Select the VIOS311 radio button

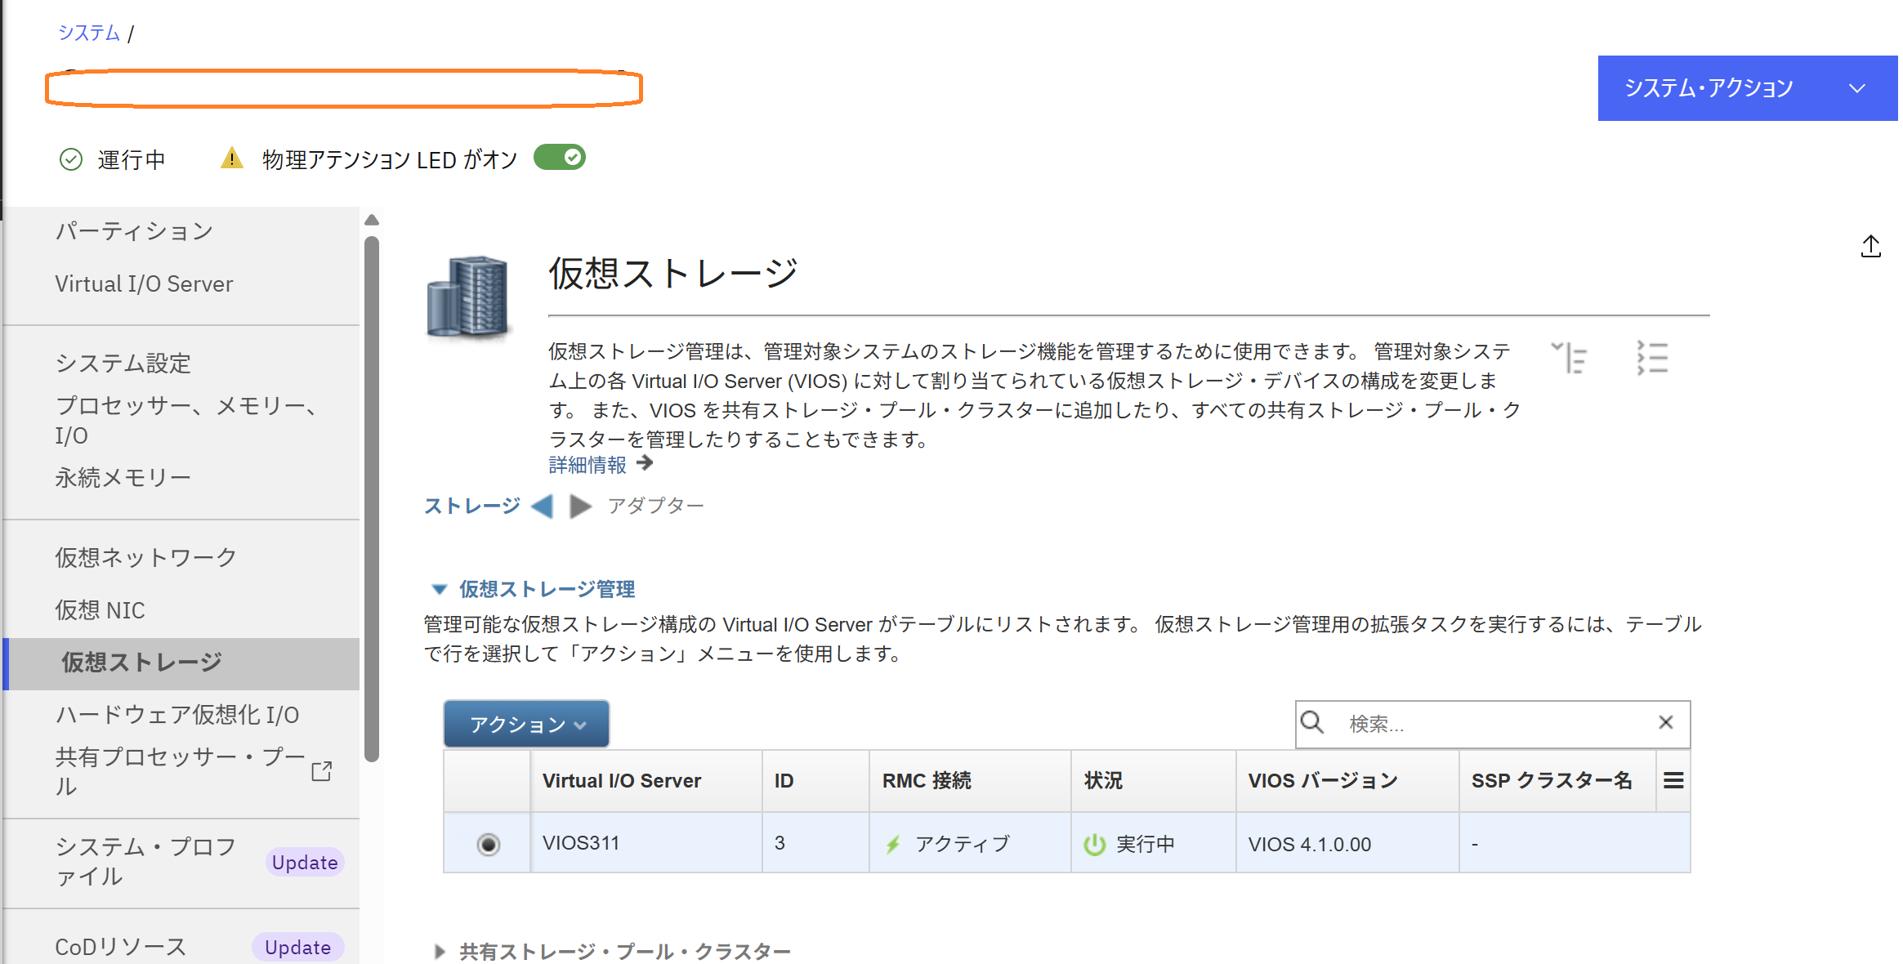click(x=487, y=844)
